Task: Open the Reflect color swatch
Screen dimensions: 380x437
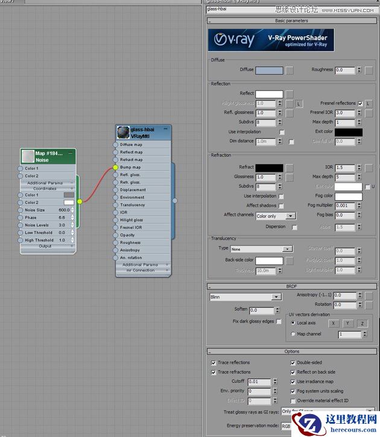Action: (269, 94)
